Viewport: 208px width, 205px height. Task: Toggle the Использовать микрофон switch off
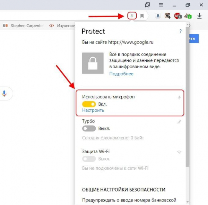(89, 104)
